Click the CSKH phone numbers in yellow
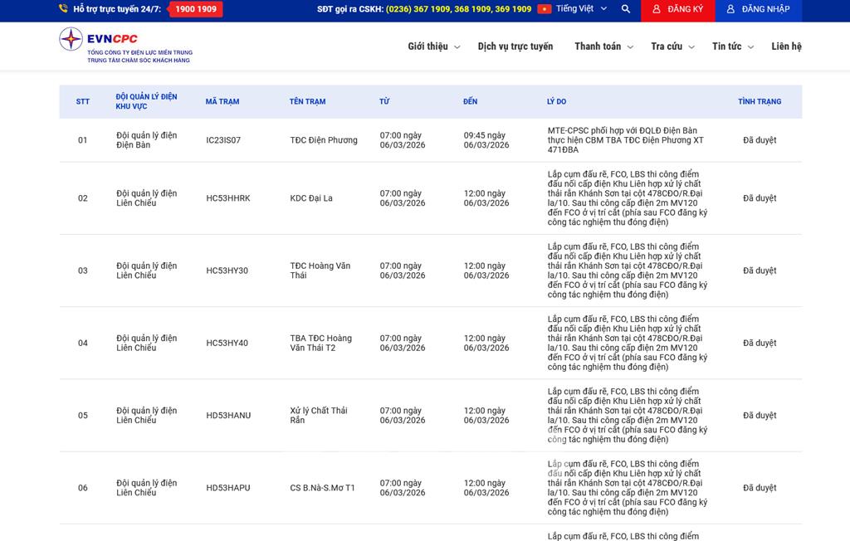Screen dimensions: 850x541 click(458, 9)
